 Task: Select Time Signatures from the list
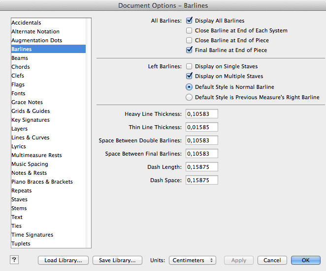point(32,235)
